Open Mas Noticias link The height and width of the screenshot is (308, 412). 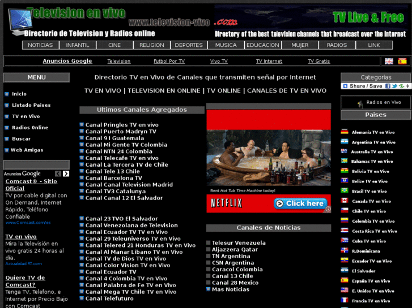pos(231,289)
